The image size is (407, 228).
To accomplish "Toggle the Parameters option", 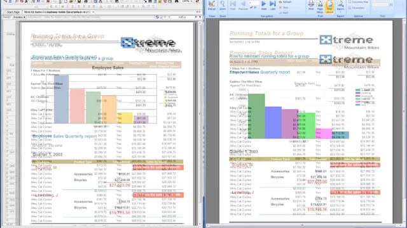I will (357, 8).
